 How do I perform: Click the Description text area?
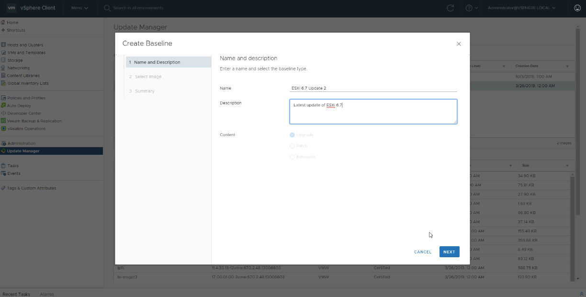tap(373, 112)
